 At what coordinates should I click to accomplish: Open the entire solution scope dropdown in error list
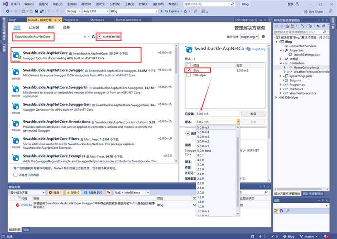coord(27,192)
